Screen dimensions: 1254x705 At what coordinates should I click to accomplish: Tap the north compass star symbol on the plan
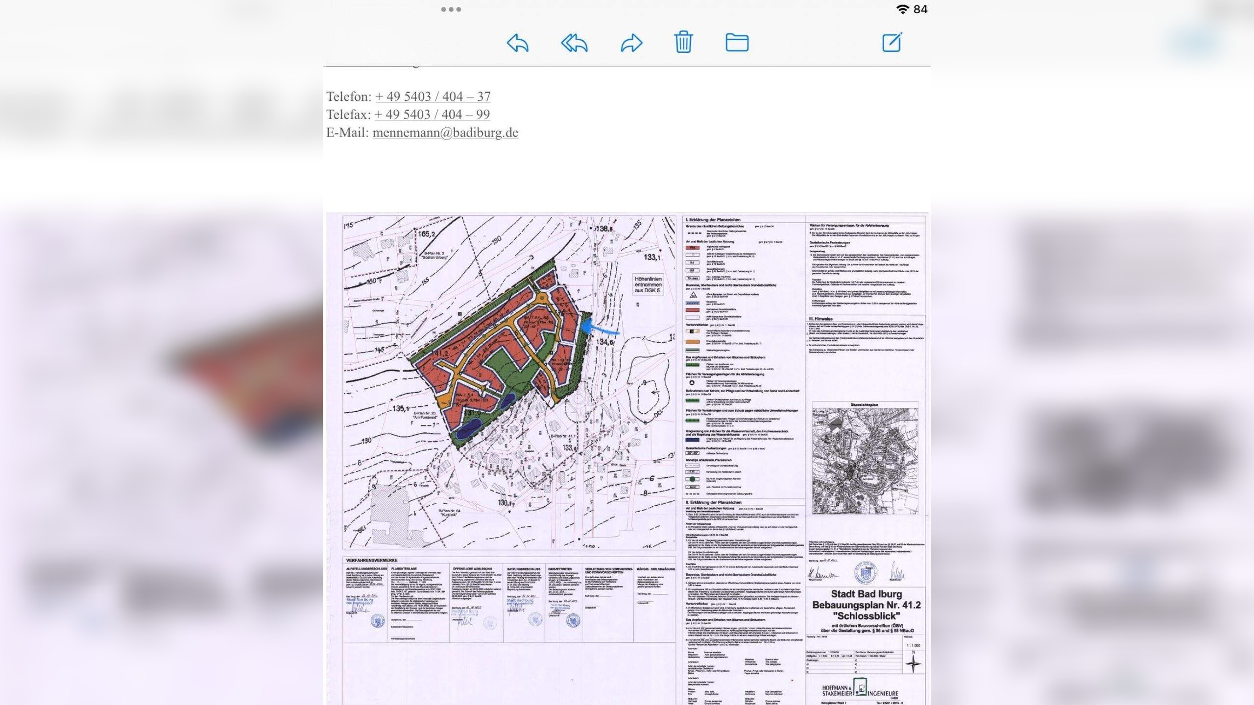[913, 664]
